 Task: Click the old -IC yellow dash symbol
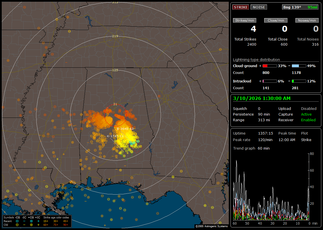[x=24, y=225]
